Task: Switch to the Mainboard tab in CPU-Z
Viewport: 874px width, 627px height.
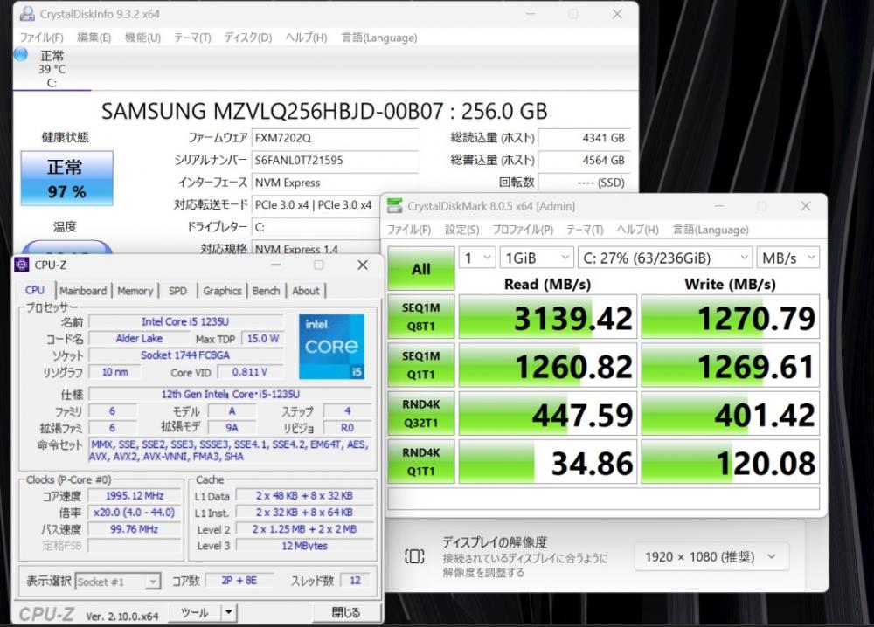Action: pyautogui.click(x=83, y=291)
